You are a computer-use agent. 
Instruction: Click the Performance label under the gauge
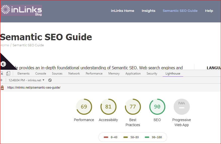(x=84, y=120)
